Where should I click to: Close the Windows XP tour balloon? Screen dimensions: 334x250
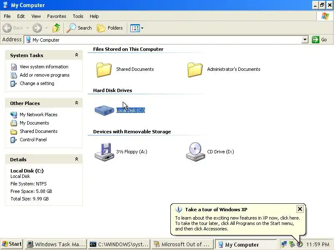[x=300, y=209]
